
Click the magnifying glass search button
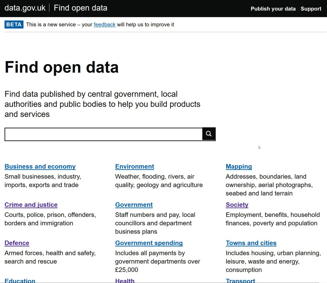(209, 134)
